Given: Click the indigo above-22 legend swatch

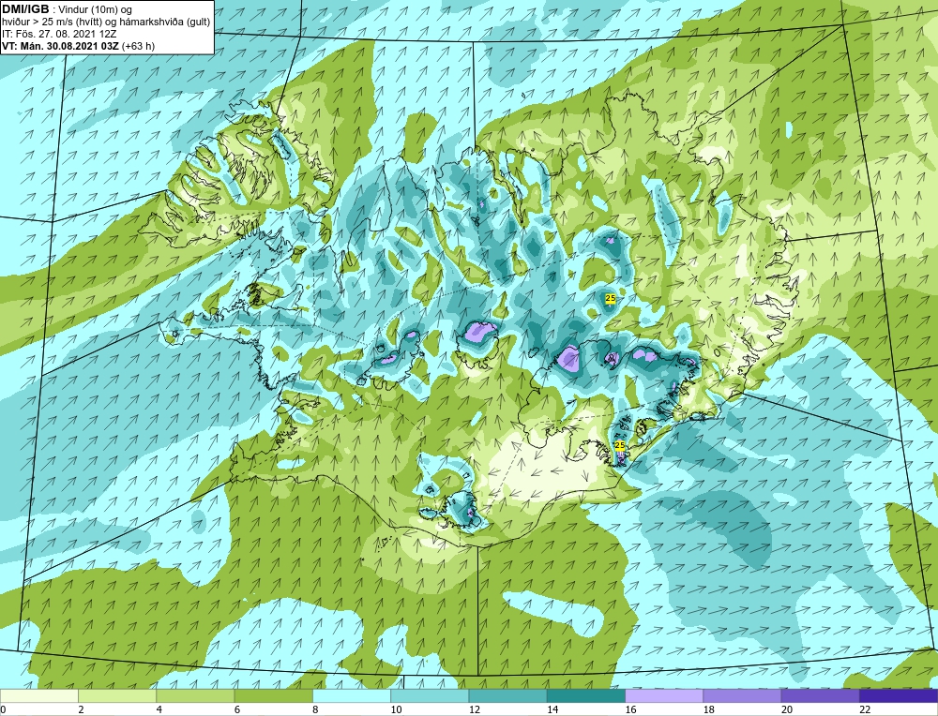Looking at the screenshot, I should 899,695.
